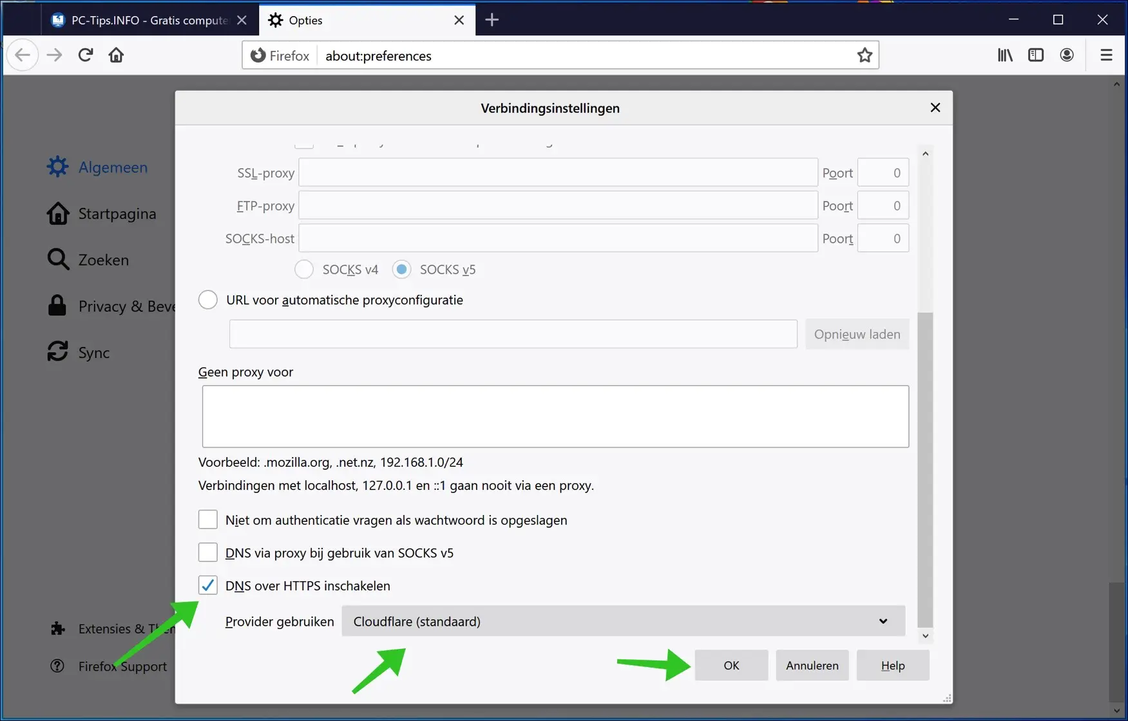Open Sync arrows icon in sidebar
The width and height of the screenshot is (1128, 721).
[57, 352]
